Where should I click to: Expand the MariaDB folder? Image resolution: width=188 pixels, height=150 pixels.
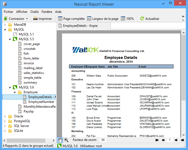(5, 25)
